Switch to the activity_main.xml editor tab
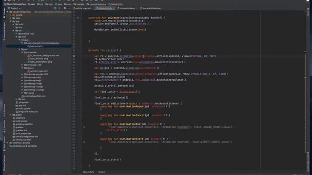This screenshot has width=312, height=175. [82, 8]
